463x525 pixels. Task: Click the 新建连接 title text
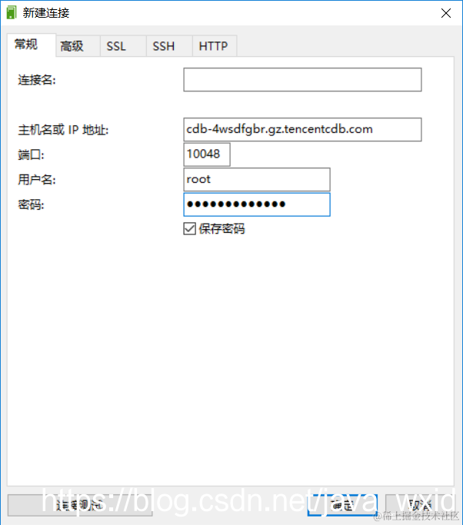click(46, 13)
